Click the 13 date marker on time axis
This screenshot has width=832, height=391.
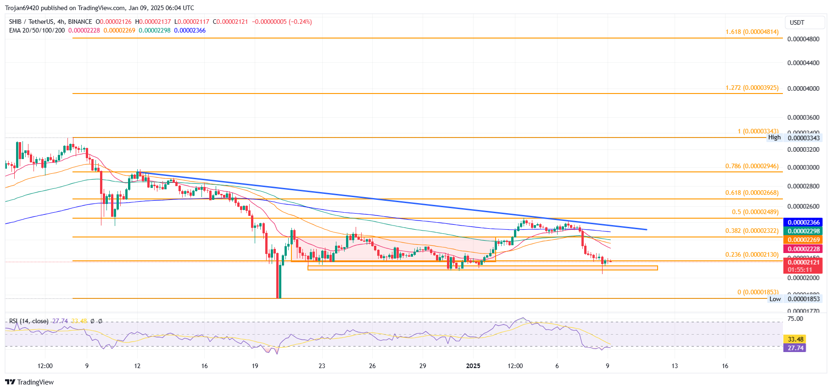[x=675, y=366]
